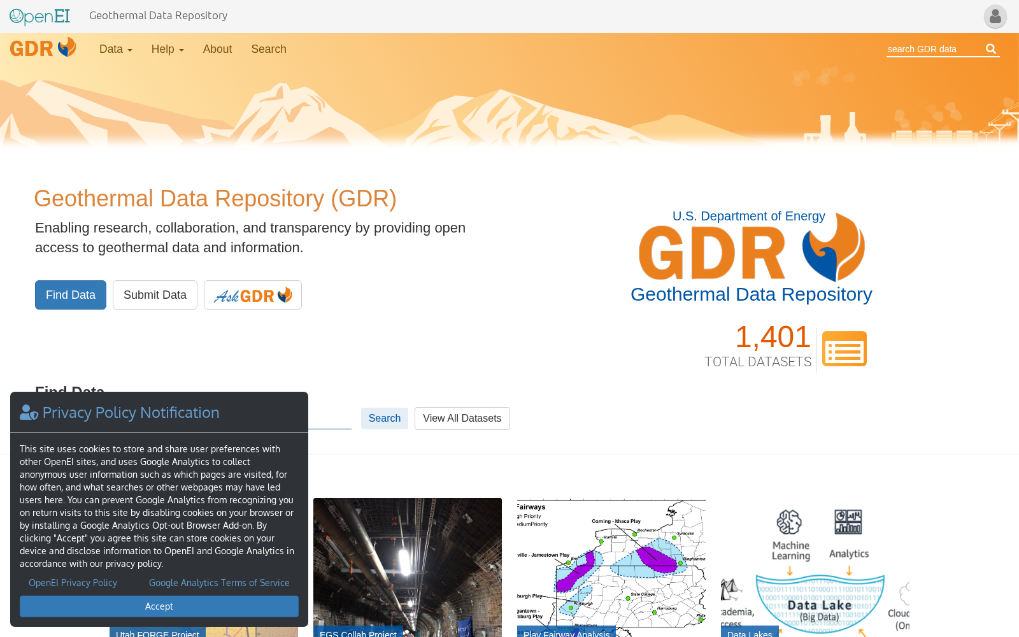
Task: Click the Utah FORGE Project label
Action: [x=157, y=633]
